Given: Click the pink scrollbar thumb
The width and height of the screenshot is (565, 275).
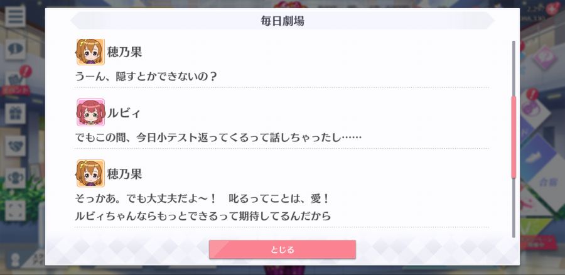Looking at the screenshot, I should click(514, 137).
